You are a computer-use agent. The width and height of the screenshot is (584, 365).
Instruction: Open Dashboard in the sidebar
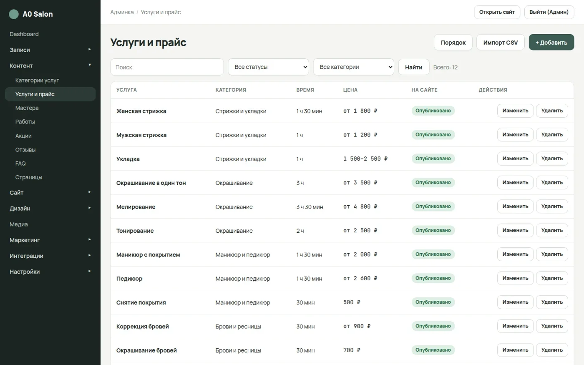click(x=50, y=34)
